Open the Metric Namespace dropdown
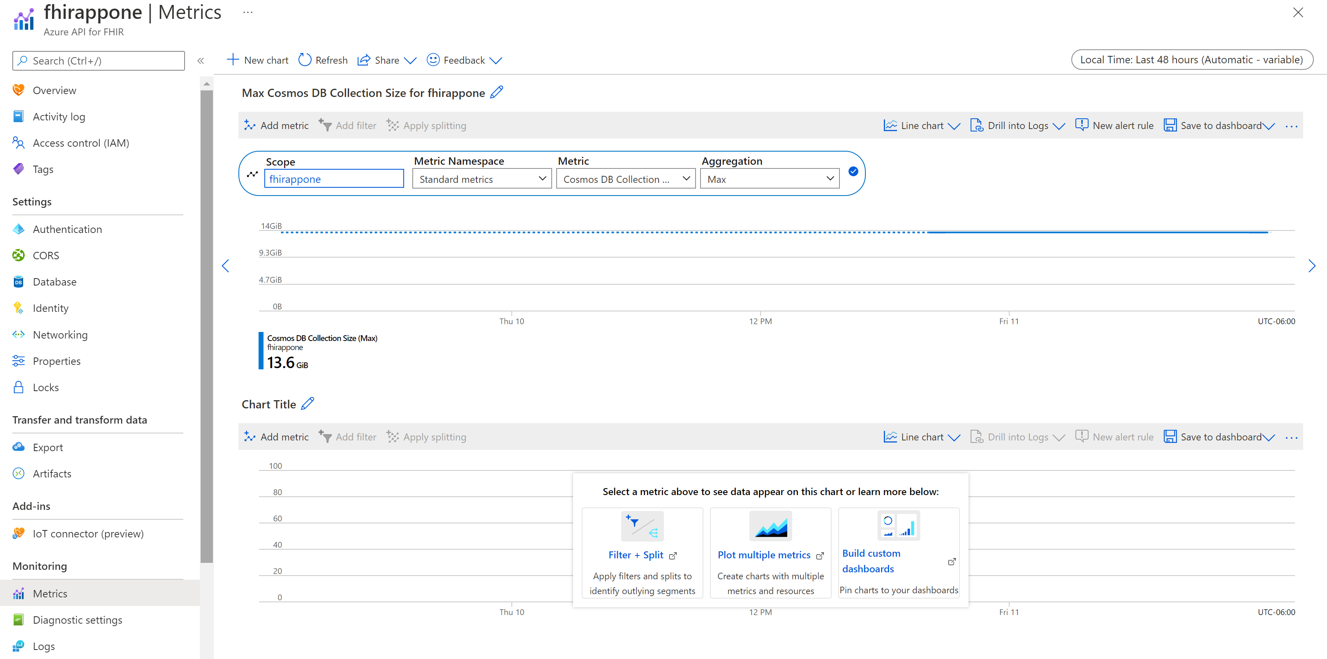Image resolution: width=1327 pixels, height=659 pixels. (482, 179)
